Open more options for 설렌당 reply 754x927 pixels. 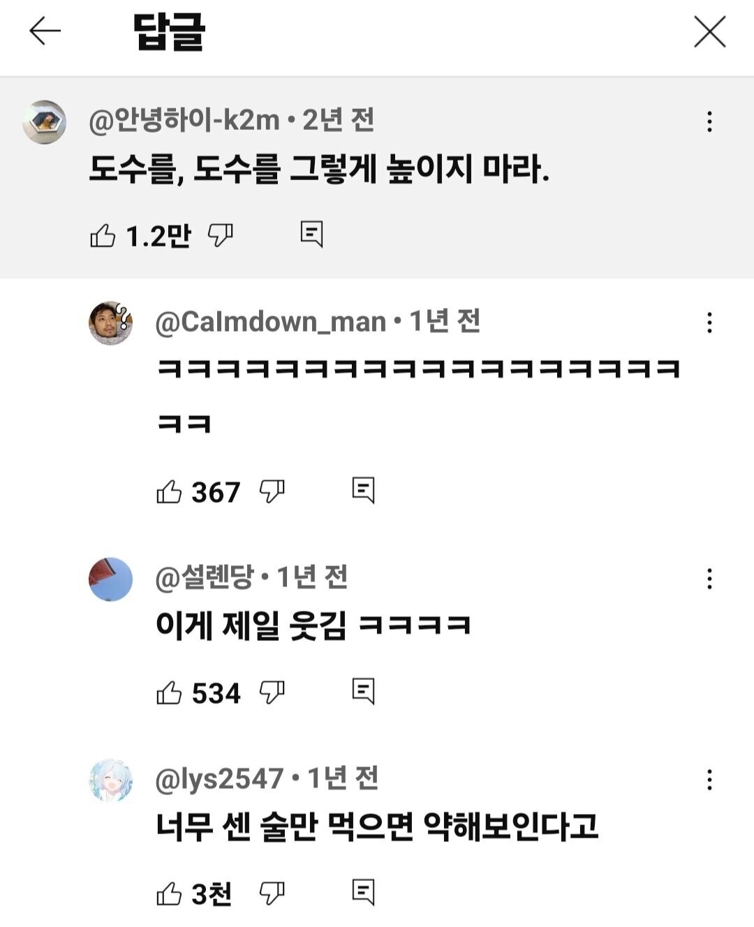tap(709, 578)
